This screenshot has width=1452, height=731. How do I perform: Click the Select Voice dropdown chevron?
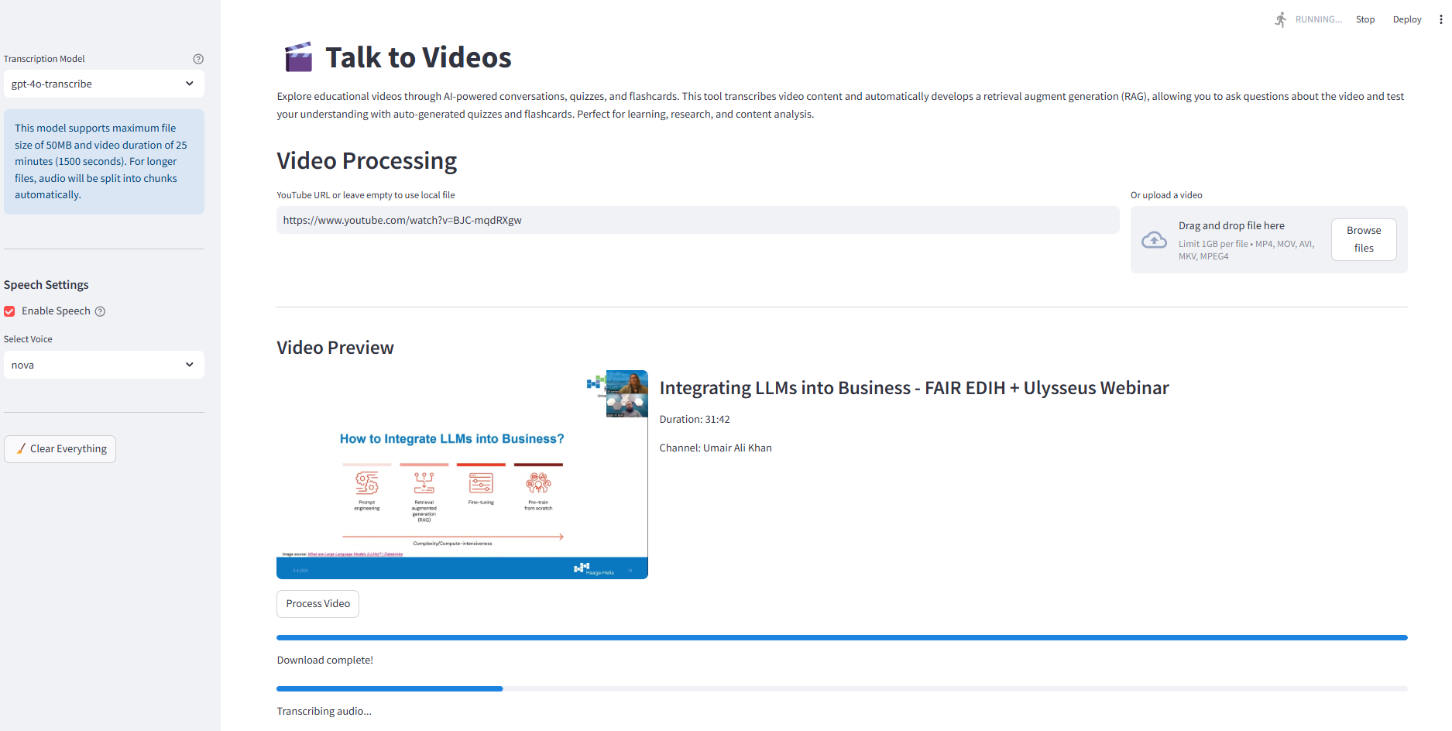click(x=190, y=365)
